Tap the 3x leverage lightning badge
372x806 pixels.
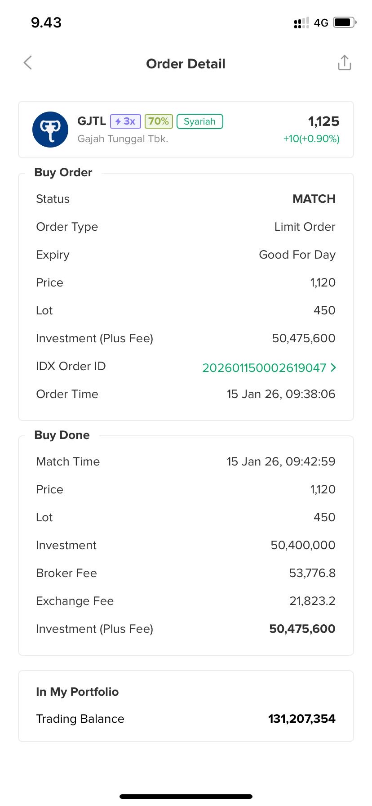click(125, 121)
